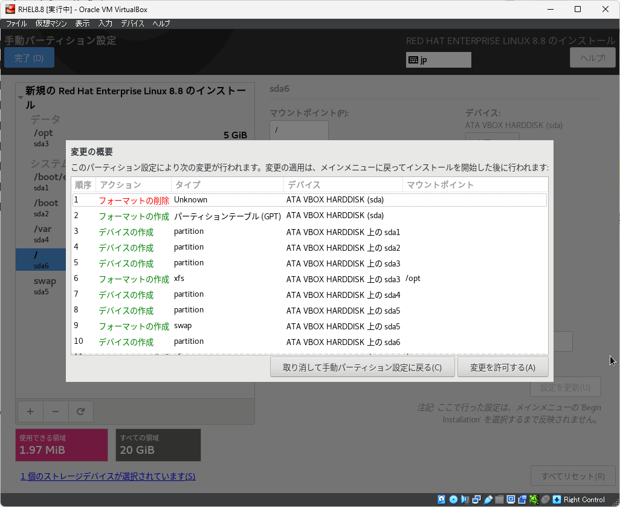This screenshot has height=507, width=620.
Task: Select row 6 フォーマットの作成 xfs /opt
Action: coord(309,279)
